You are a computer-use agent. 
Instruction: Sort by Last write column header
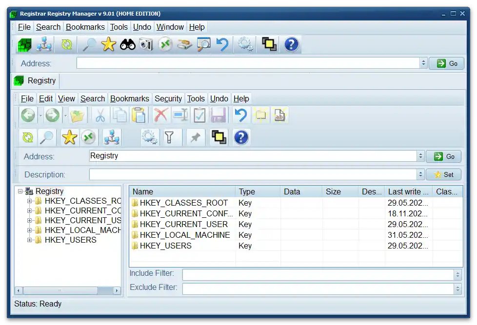pos(409,191)
